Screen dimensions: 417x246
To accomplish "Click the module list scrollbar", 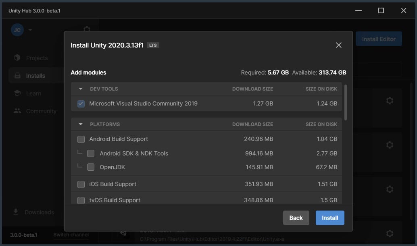I will point(346,103).
